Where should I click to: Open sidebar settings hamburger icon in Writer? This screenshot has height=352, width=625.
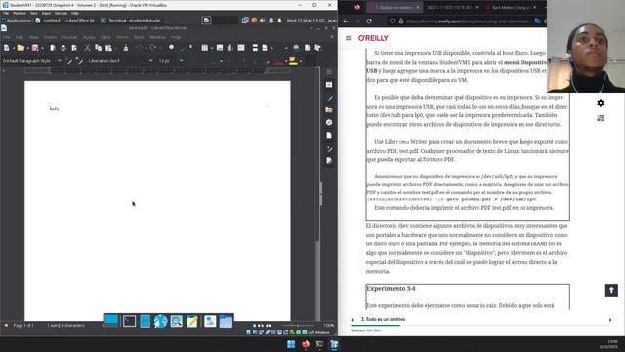(x=329, y=72)
